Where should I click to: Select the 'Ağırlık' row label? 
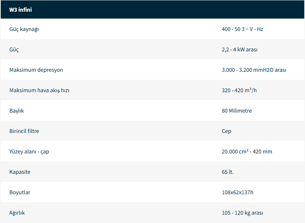pos(17,213)
